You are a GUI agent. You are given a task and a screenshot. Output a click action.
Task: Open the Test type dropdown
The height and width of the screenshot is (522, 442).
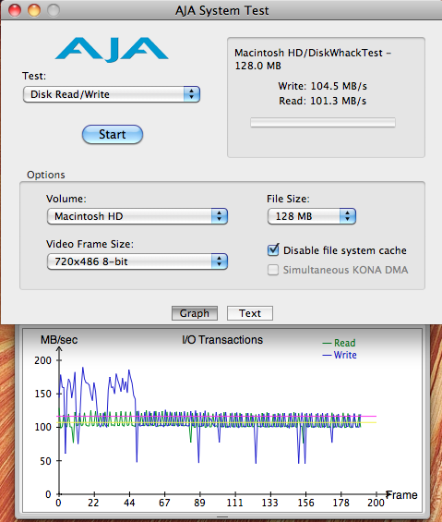[x=112, y=94]
